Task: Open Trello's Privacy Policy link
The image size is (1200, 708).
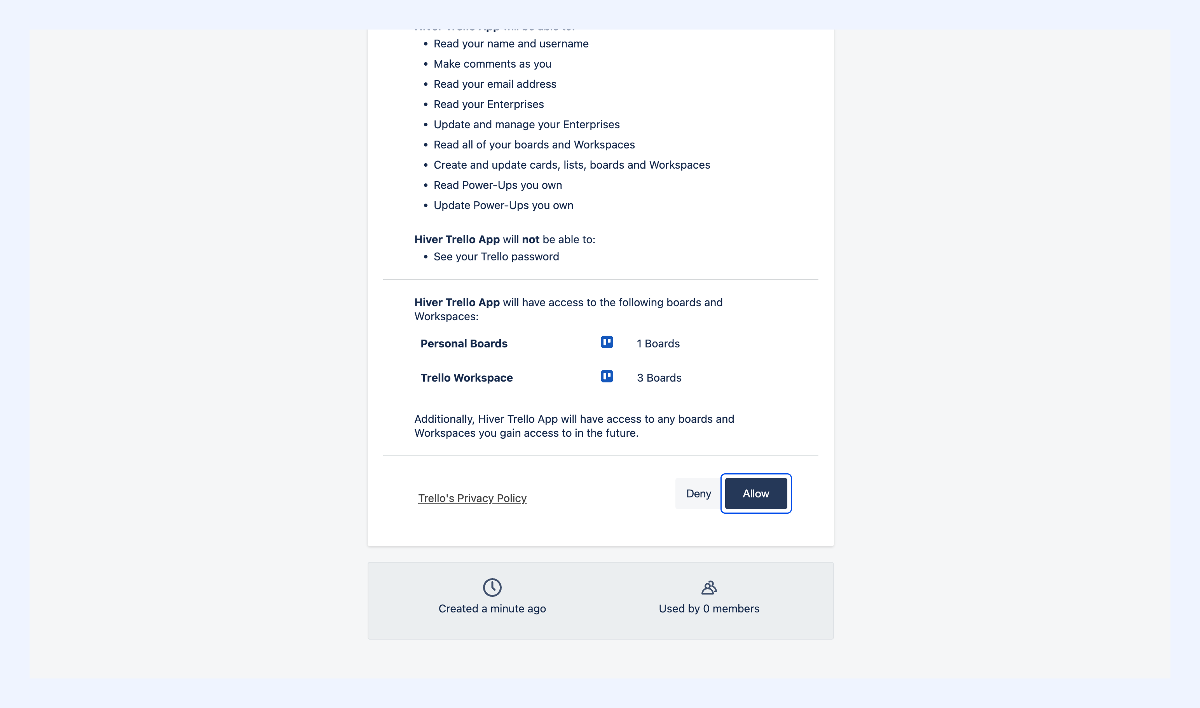Action: [473, 498]
